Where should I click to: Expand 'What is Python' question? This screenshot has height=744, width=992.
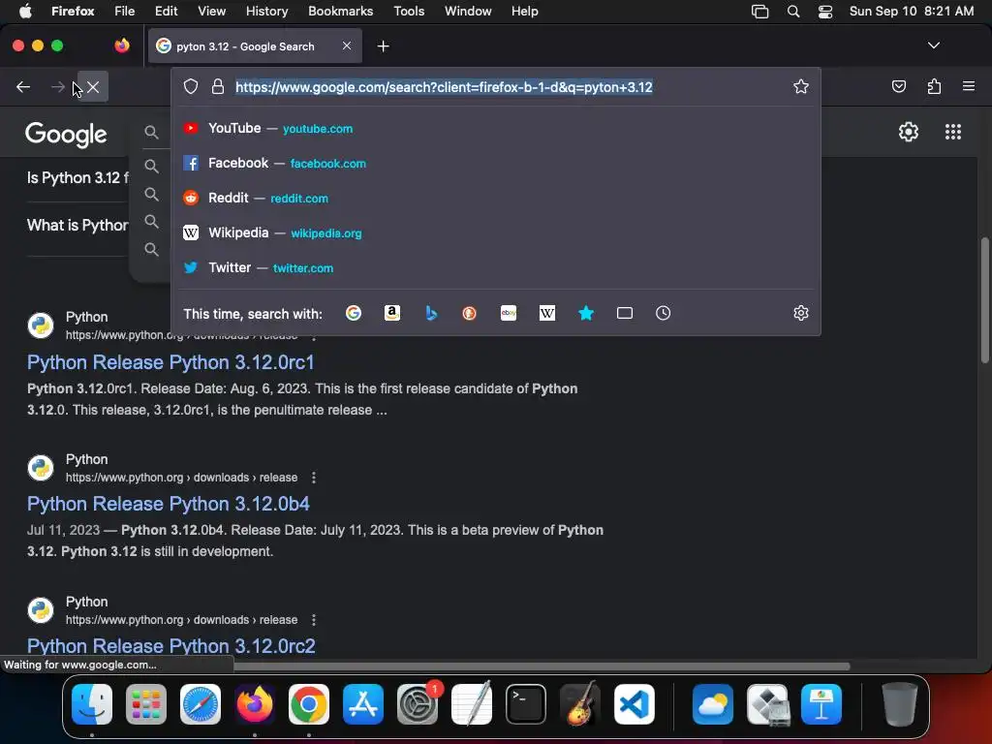pos(77,225)
